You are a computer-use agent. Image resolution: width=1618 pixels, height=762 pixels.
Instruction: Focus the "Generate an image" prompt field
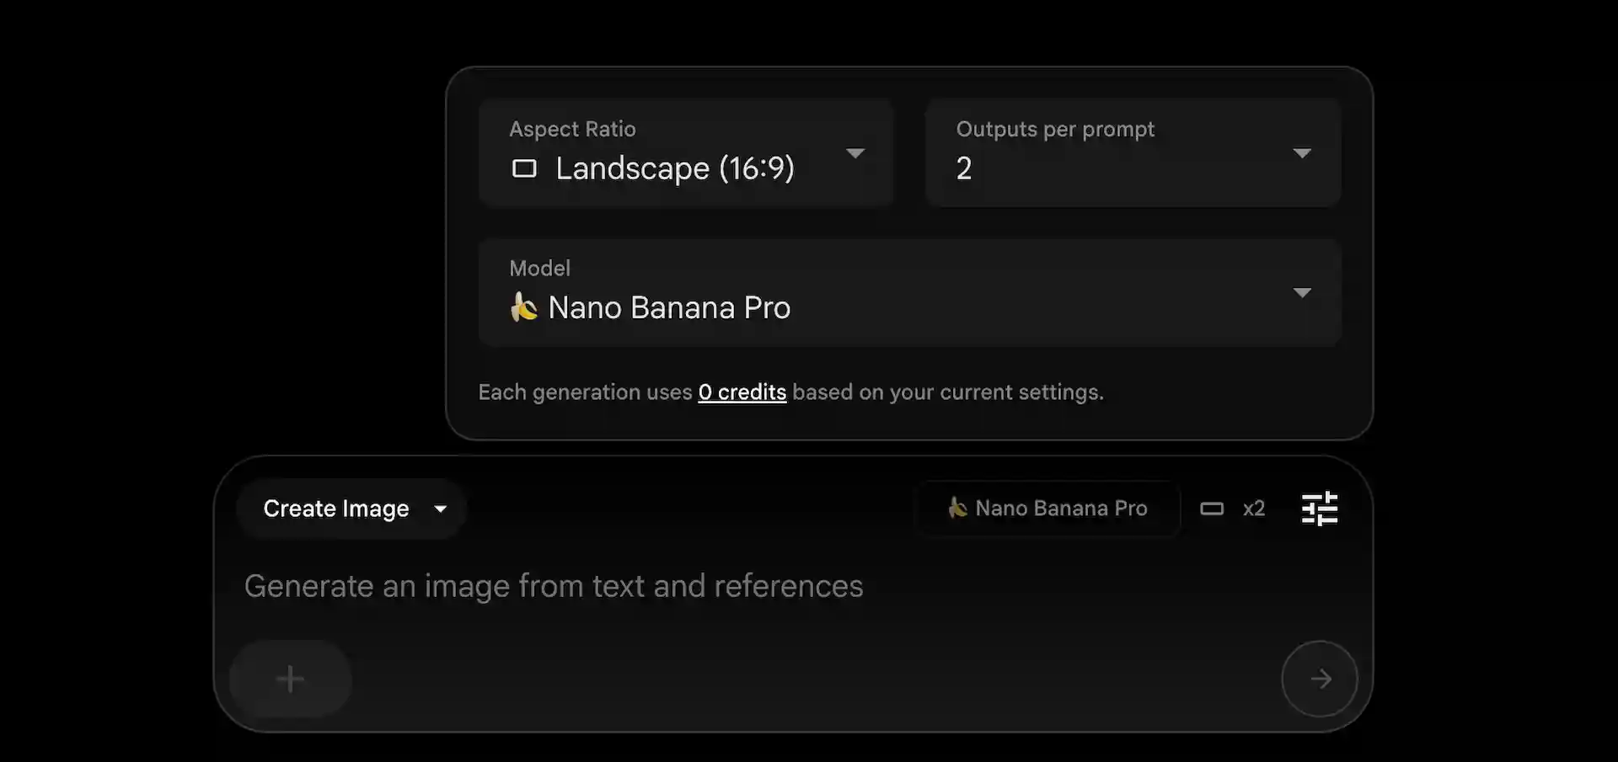coord(554,586)
